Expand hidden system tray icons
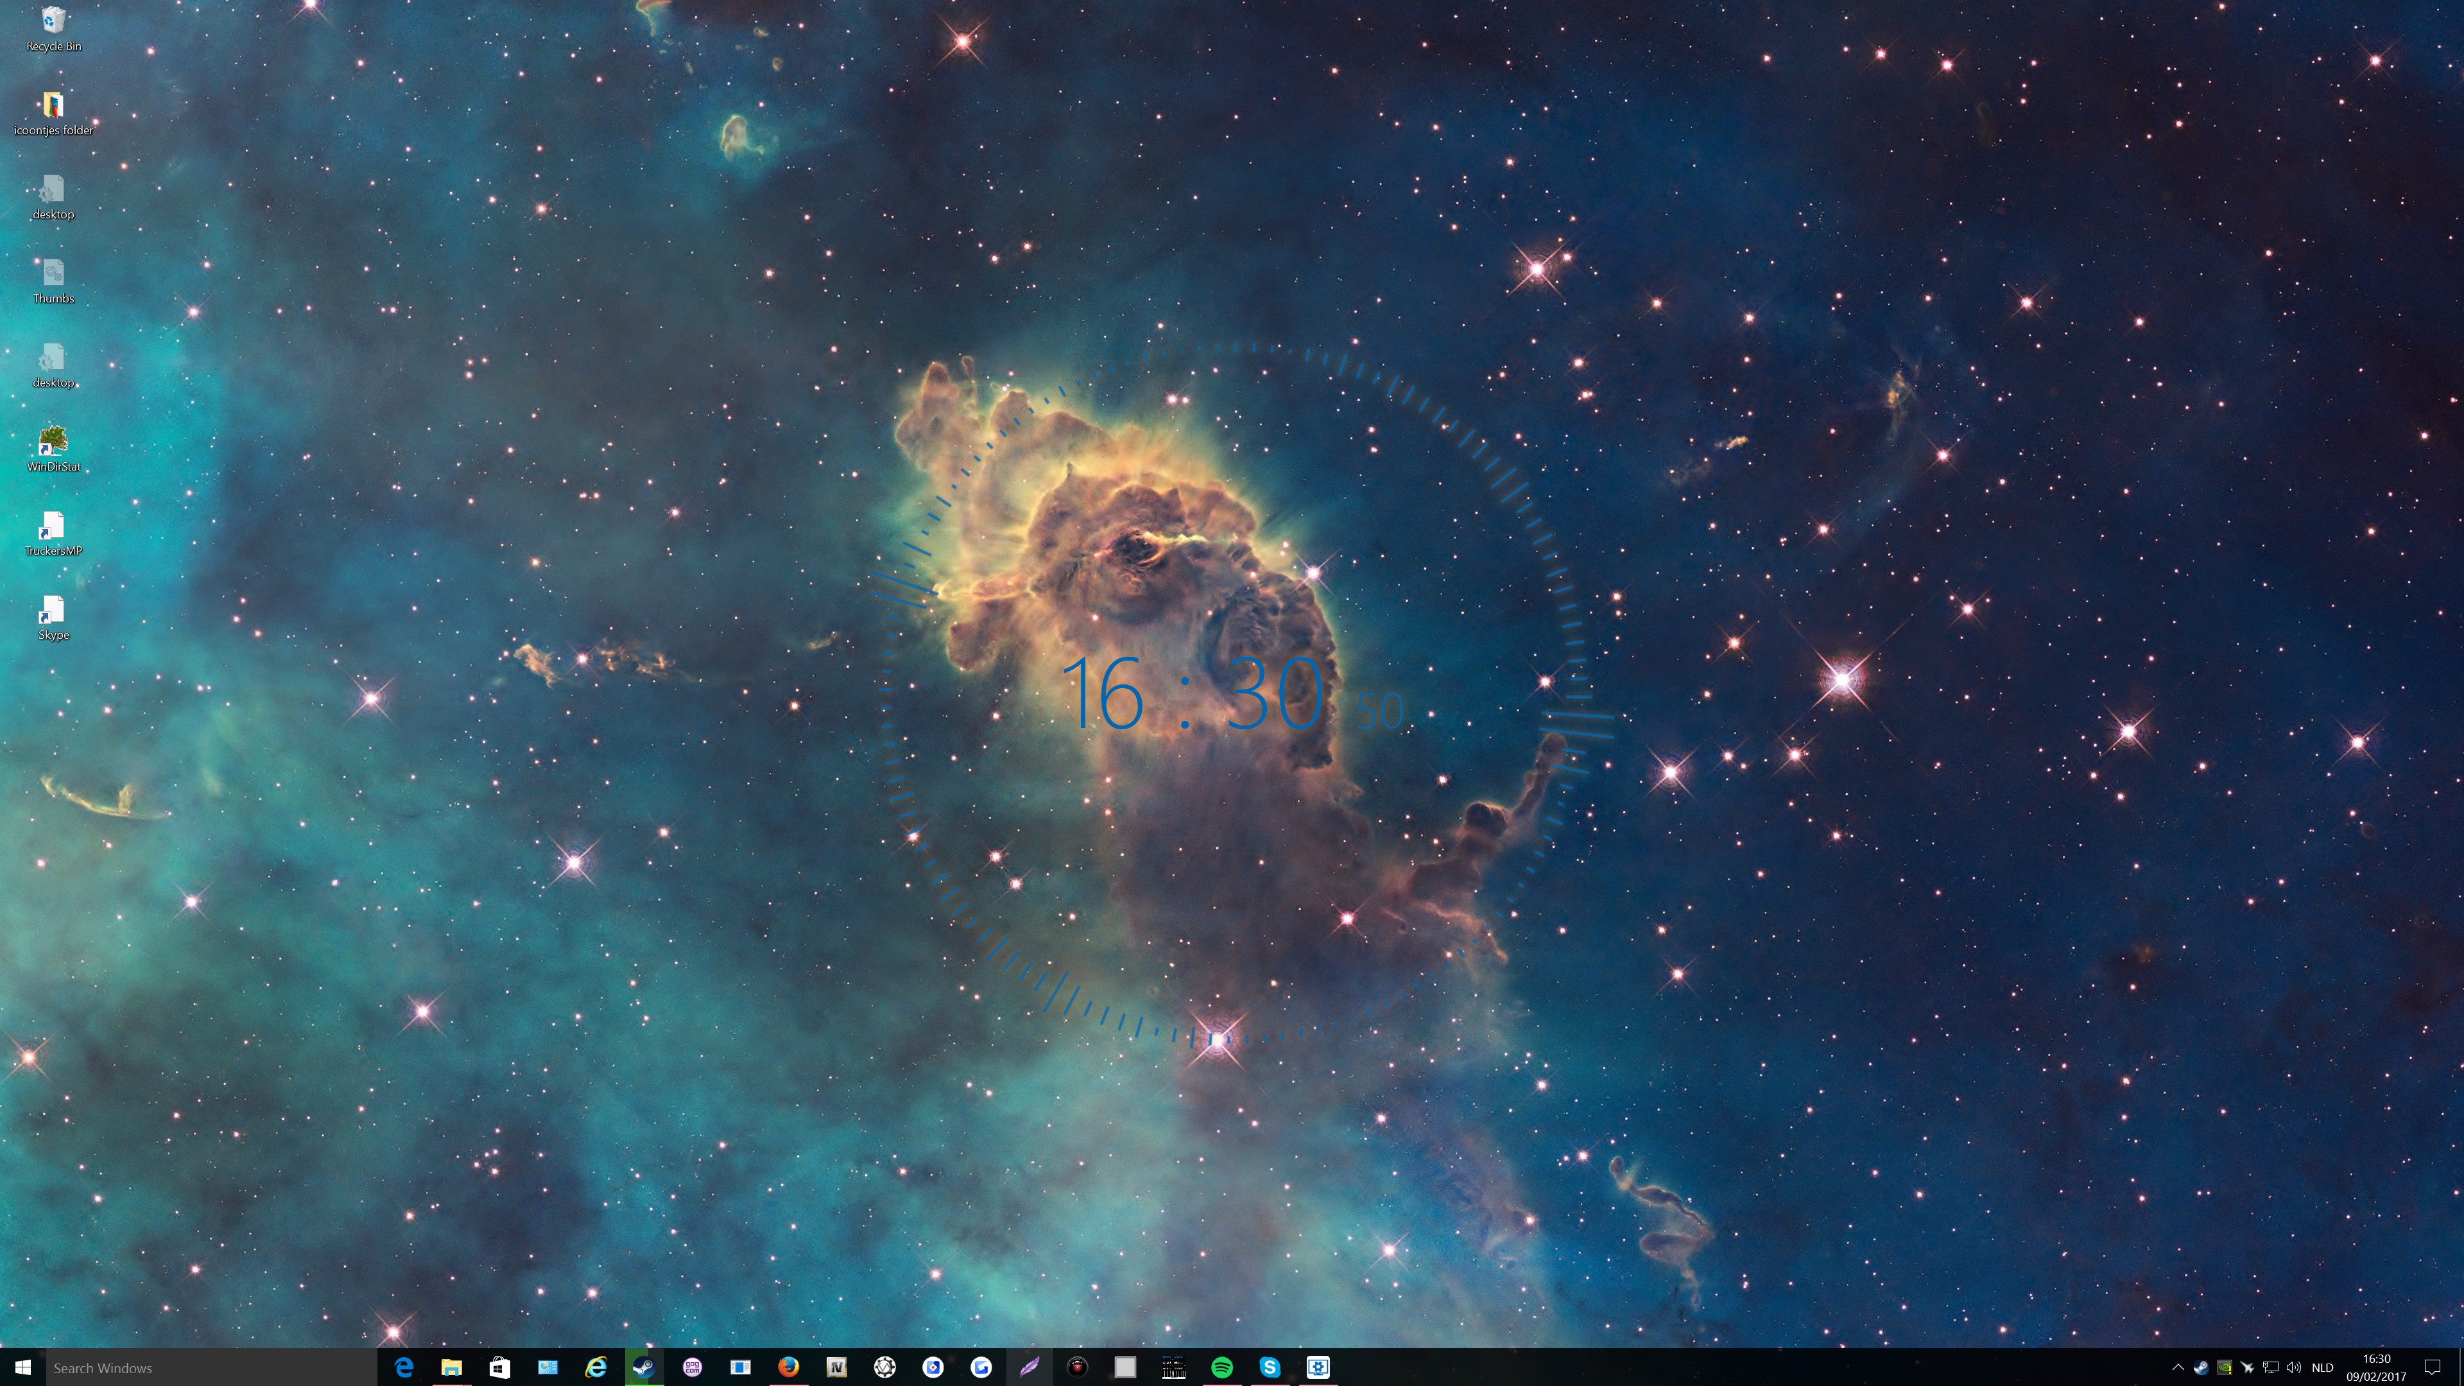Image resolution: width=2464 pixels, height=1386 pixels. [x=2178, y=1367]
